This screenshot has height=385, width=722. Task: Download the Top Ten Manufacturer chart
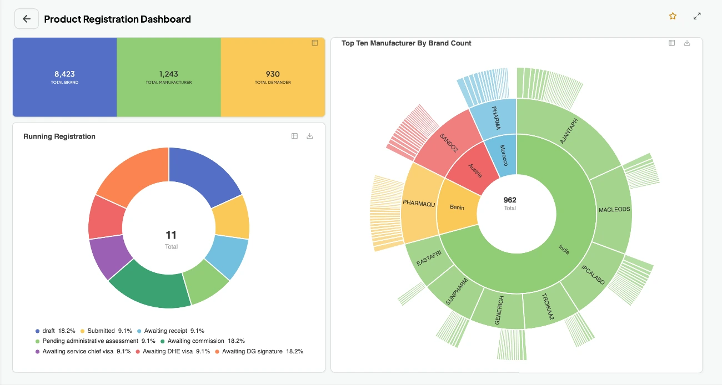click(x=687, y=43)
